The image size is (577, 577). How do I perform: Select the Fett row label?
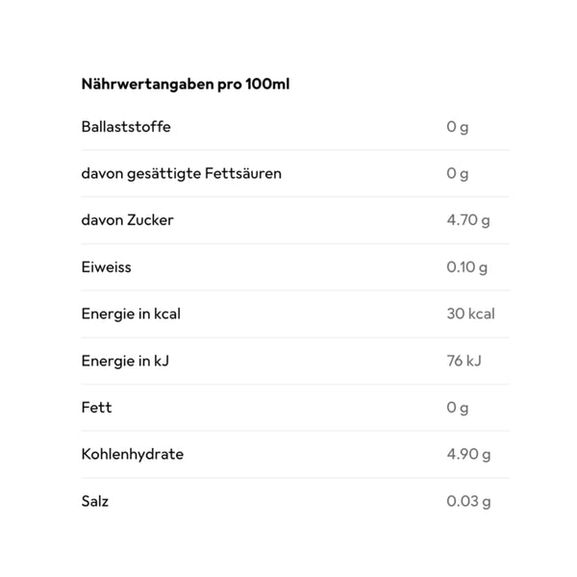tap(96, 408)
